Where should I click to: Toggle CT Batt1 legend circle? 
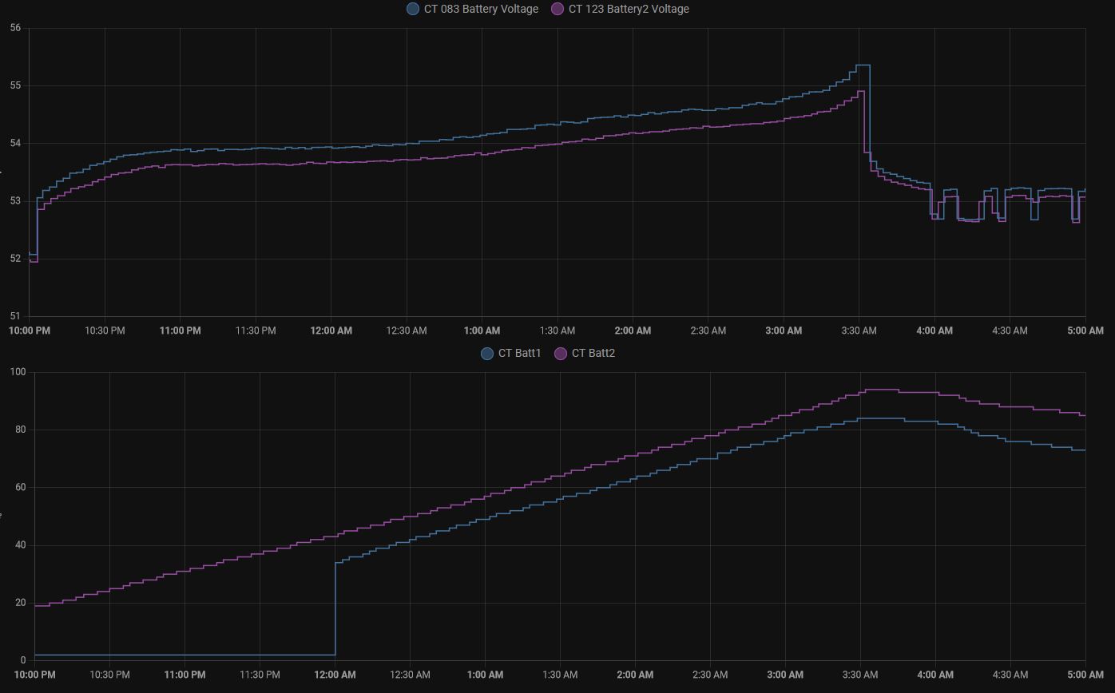[487, 353]
